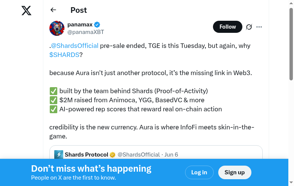
Task: Follow the panamax account
Action: coord(227,27)
